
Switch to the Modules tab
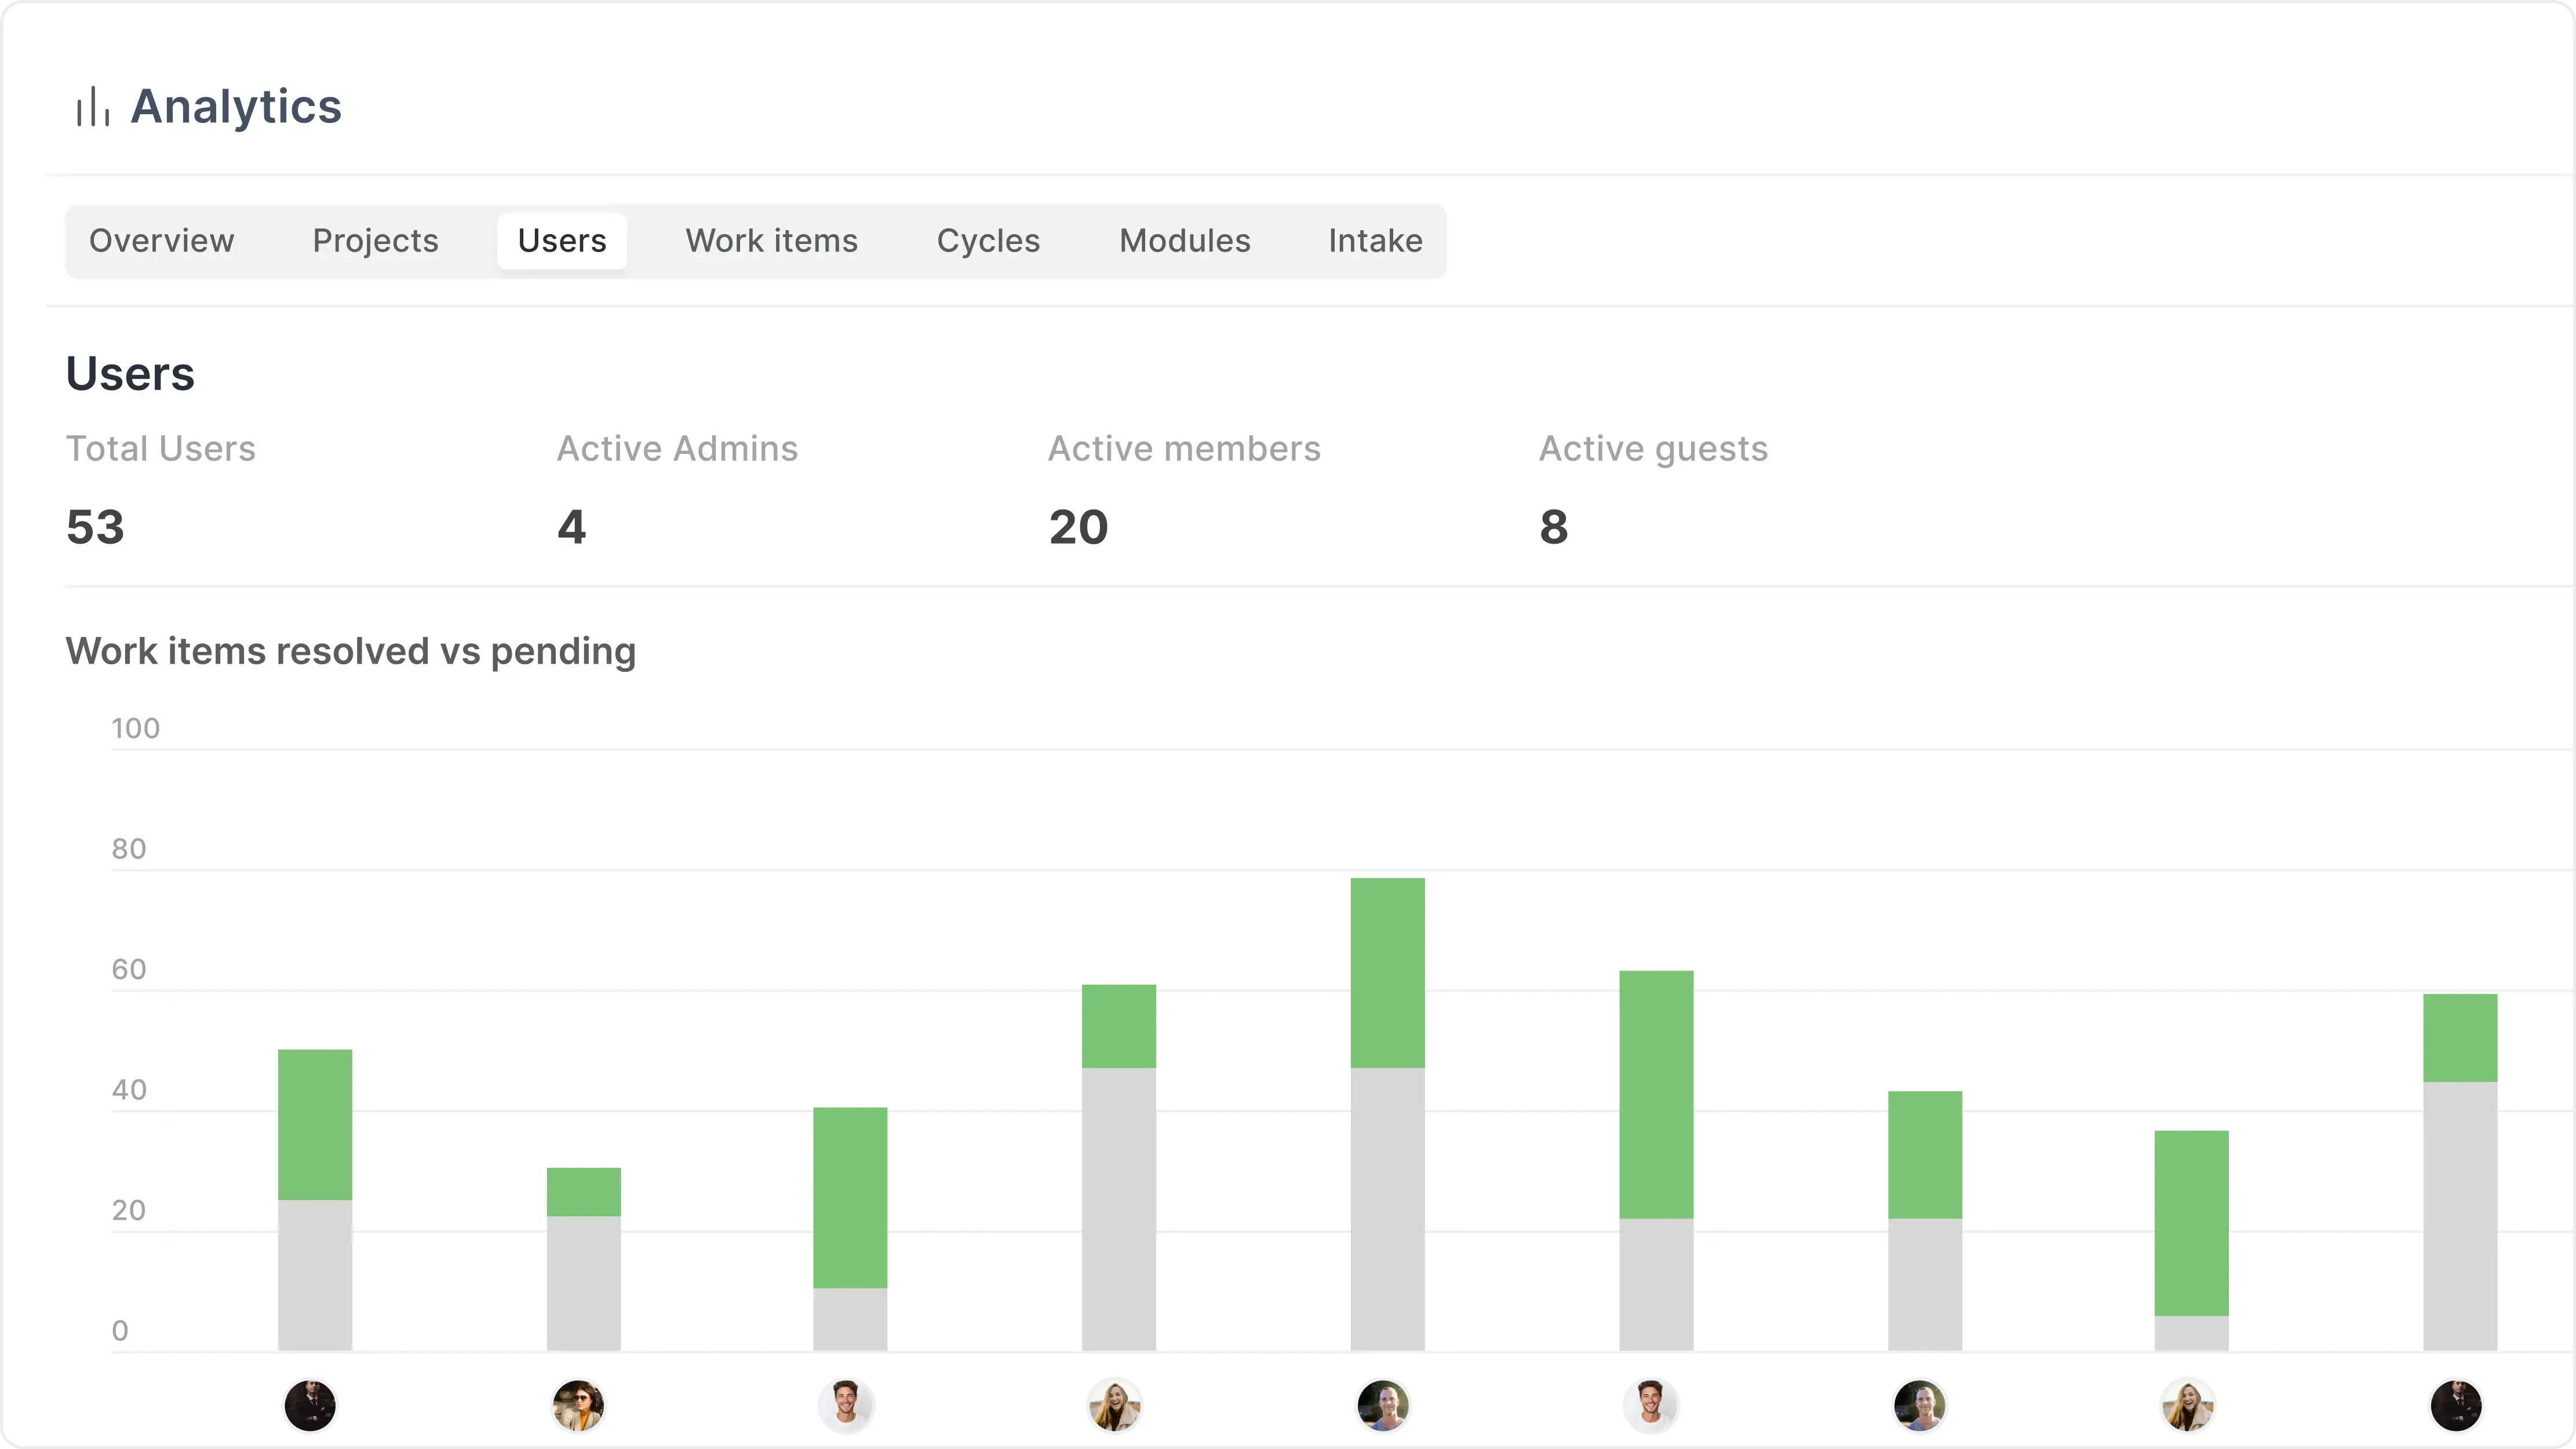1184,240
